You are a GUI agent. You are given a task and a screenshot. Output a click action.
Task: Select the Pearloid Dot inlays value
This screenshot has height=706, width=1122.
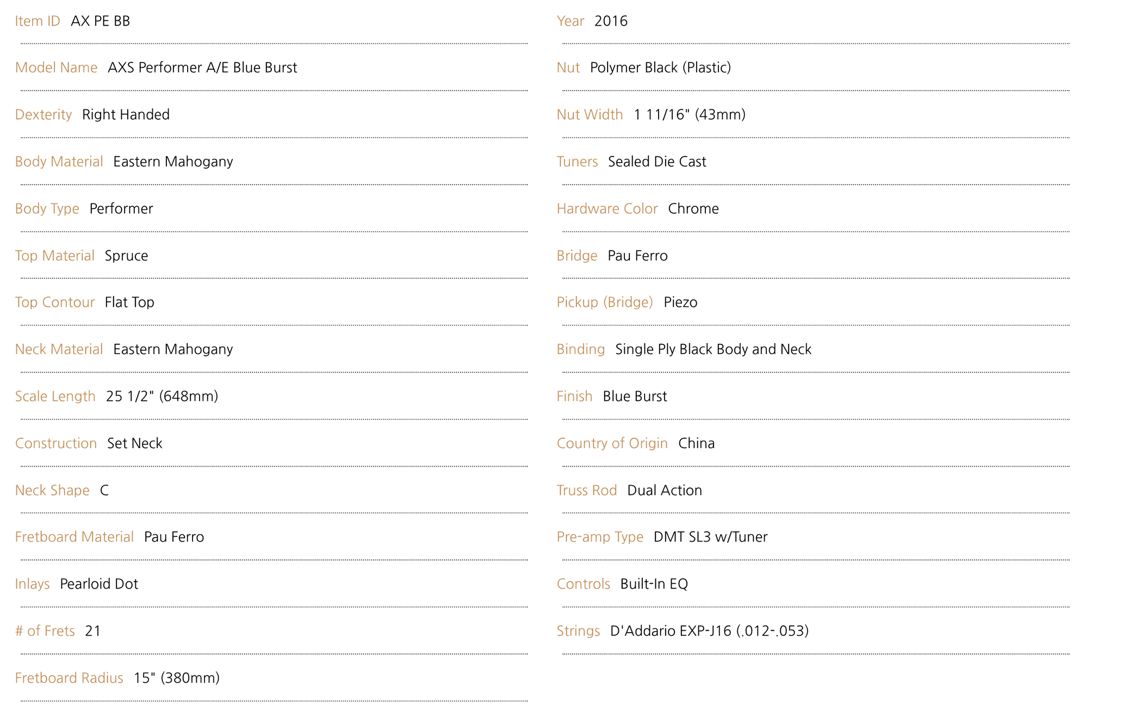(99, 584)
